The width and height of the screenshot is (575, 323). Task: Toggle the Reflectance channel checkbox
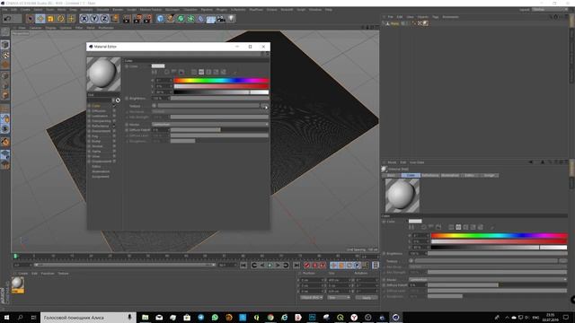pos(114,126)
